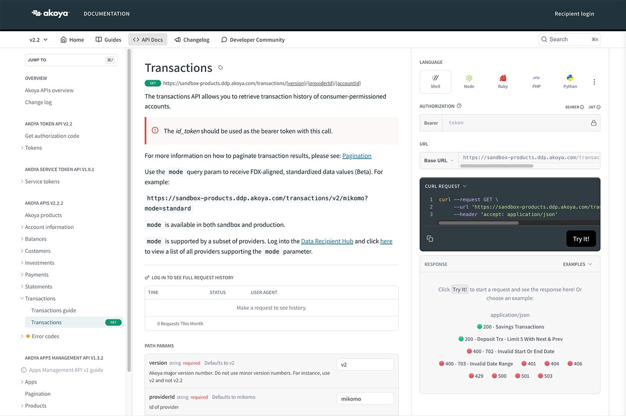This screenshot has height=416, width=626.
Task: Click the providerId mikomo input field
Action: [x=365, y=399]
